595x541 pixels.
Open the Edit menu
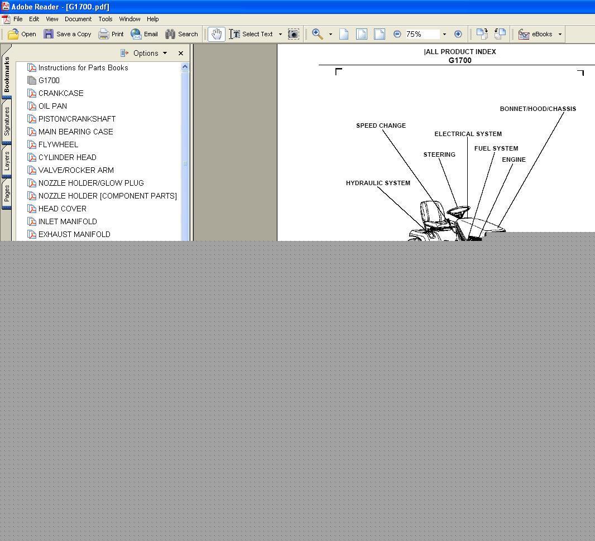[x=34, y=19]
